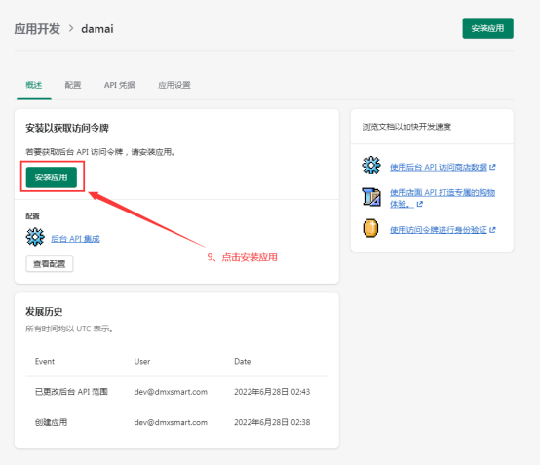Click the User column header
The image size is (540, 465).
(142, 361)
